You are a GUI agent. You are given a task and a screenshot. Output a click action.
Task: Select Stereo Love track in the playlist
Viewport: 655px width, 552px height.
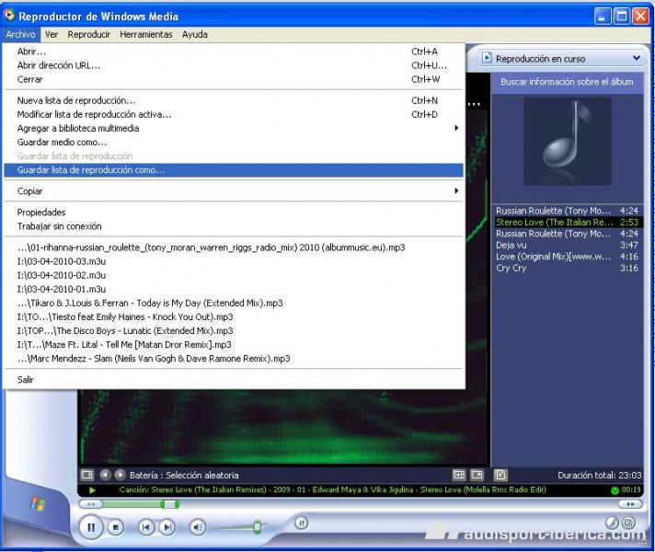pyautogui.click(x=568, y=223)
